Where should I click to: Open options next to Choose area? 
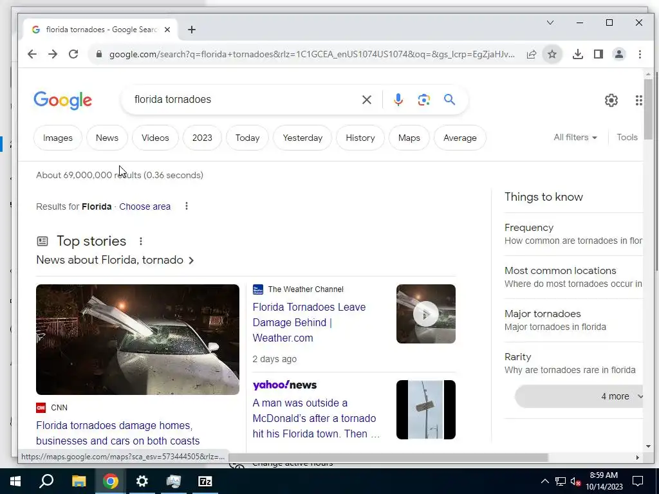pos(187,206)
